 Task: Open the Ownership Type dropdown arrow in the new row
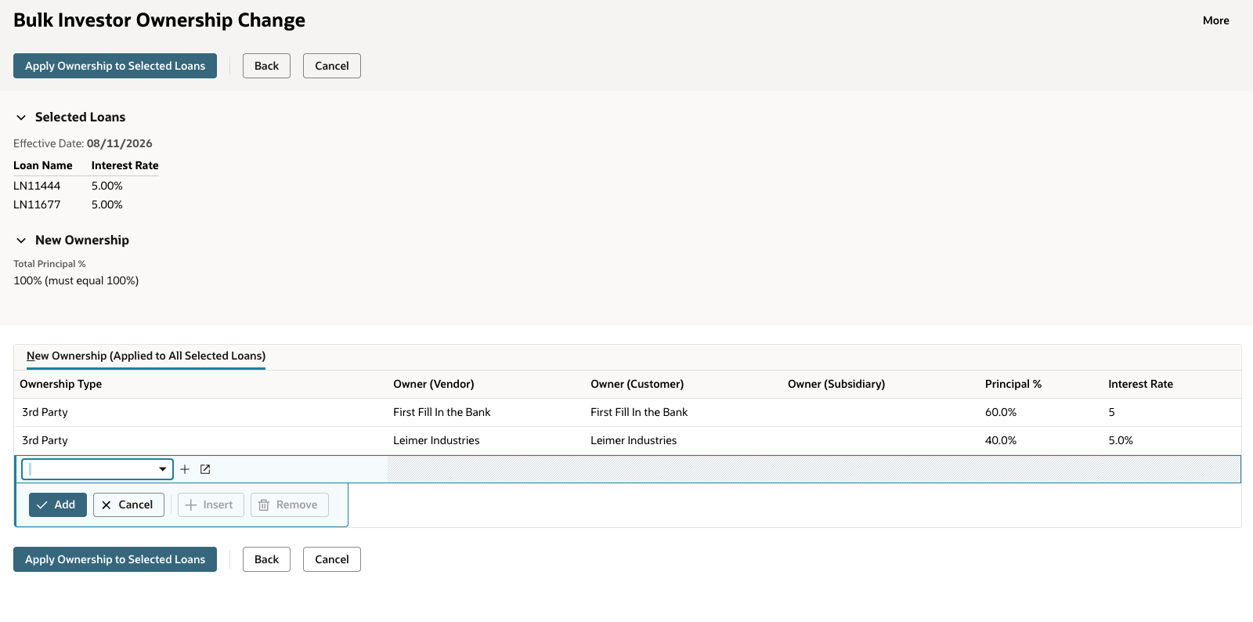tap(162, 469)
